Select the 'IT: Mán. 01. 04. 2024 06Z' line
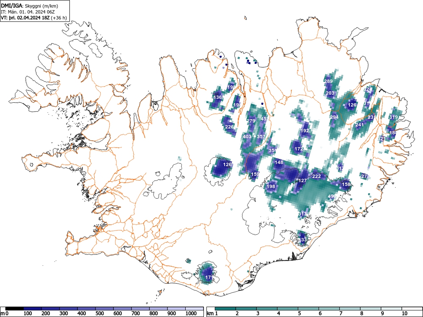This screenshot has height=317, width=423. pyautogui.click(x=28, y=12)
